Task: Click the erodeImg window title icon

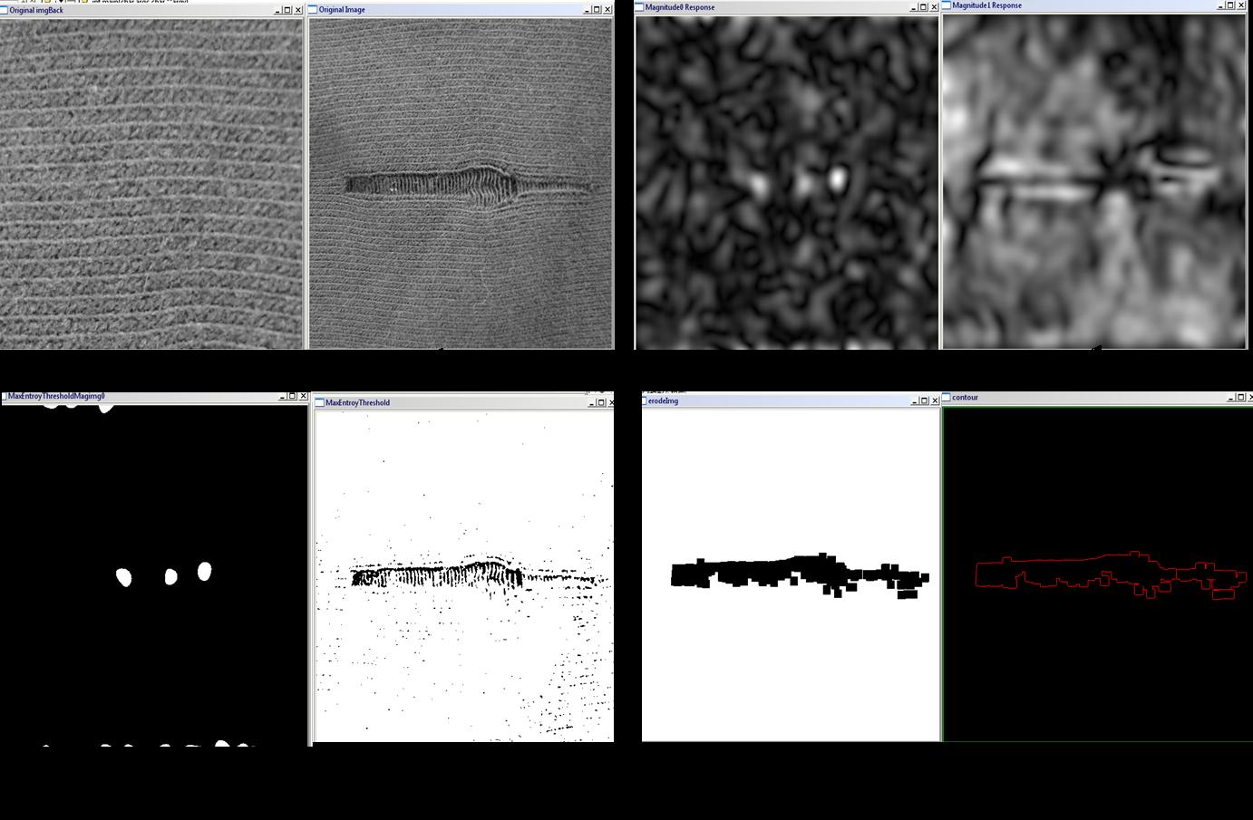Action: 646,400
